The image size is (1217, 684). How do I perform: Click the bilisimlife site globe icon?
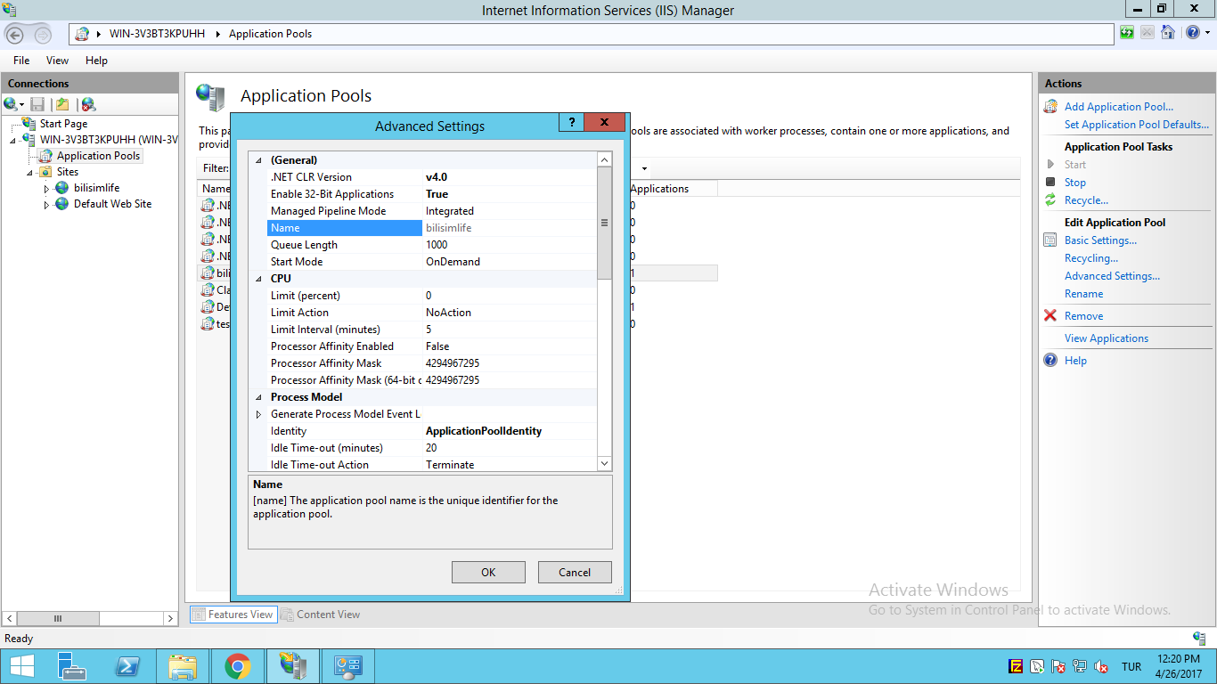61,188
